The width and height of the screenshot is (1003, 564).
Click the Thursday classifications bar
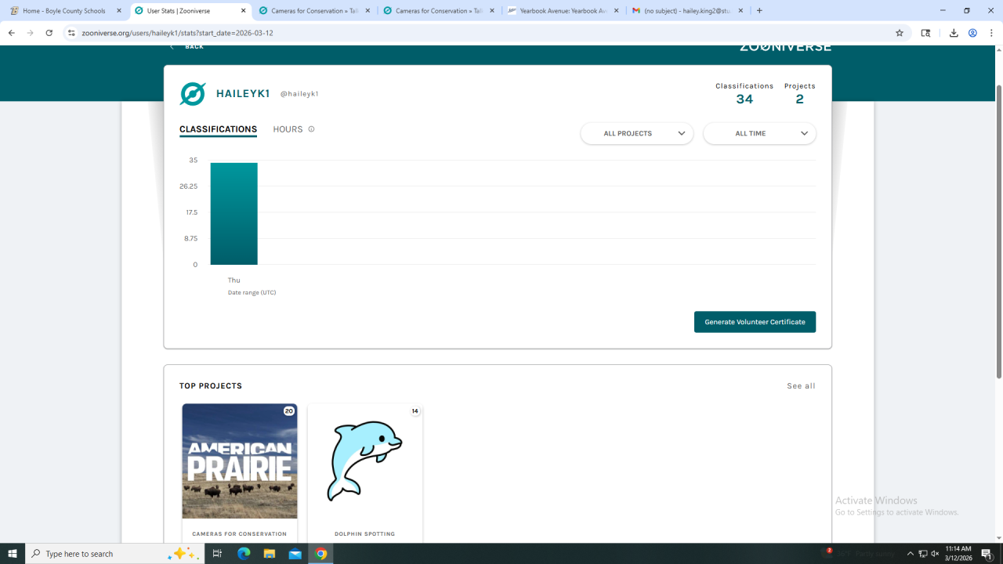pos(234,214)
